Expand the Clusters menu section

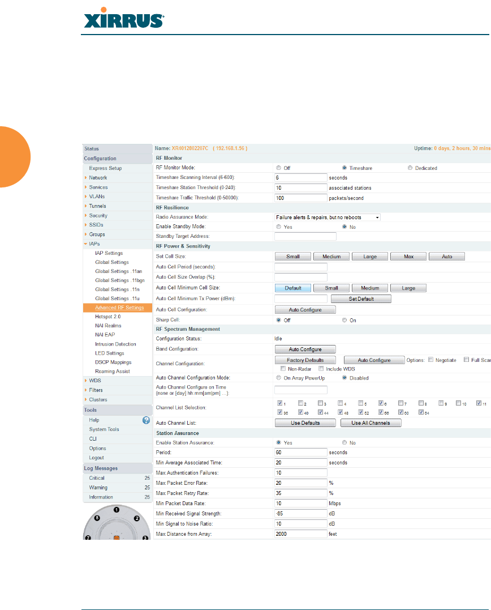pos(98,399)
